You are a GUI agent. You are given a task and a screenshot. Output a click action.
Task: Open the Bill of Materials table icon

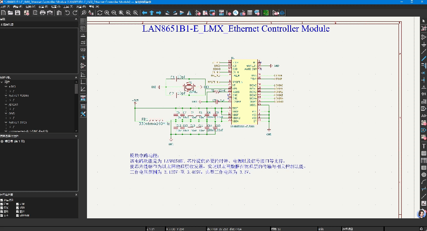click(250, 13)
